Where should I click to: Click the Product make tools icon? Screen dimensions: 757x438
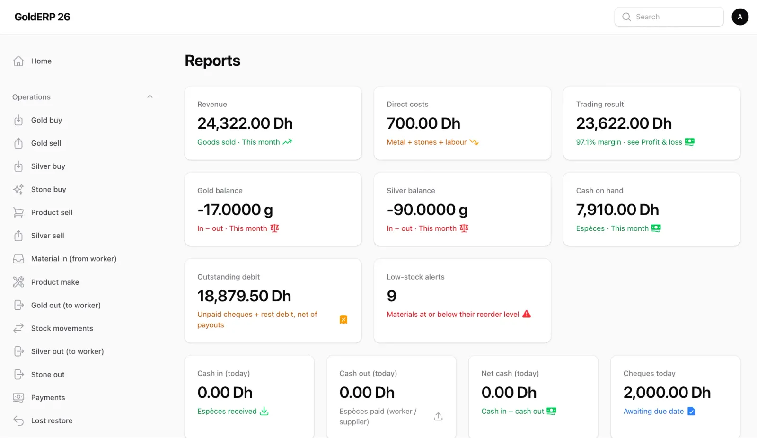[18, 282]
